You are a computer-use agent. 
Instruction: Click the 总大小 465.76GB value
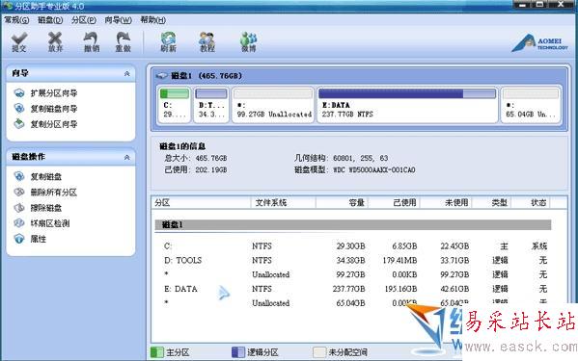(211, 158)
